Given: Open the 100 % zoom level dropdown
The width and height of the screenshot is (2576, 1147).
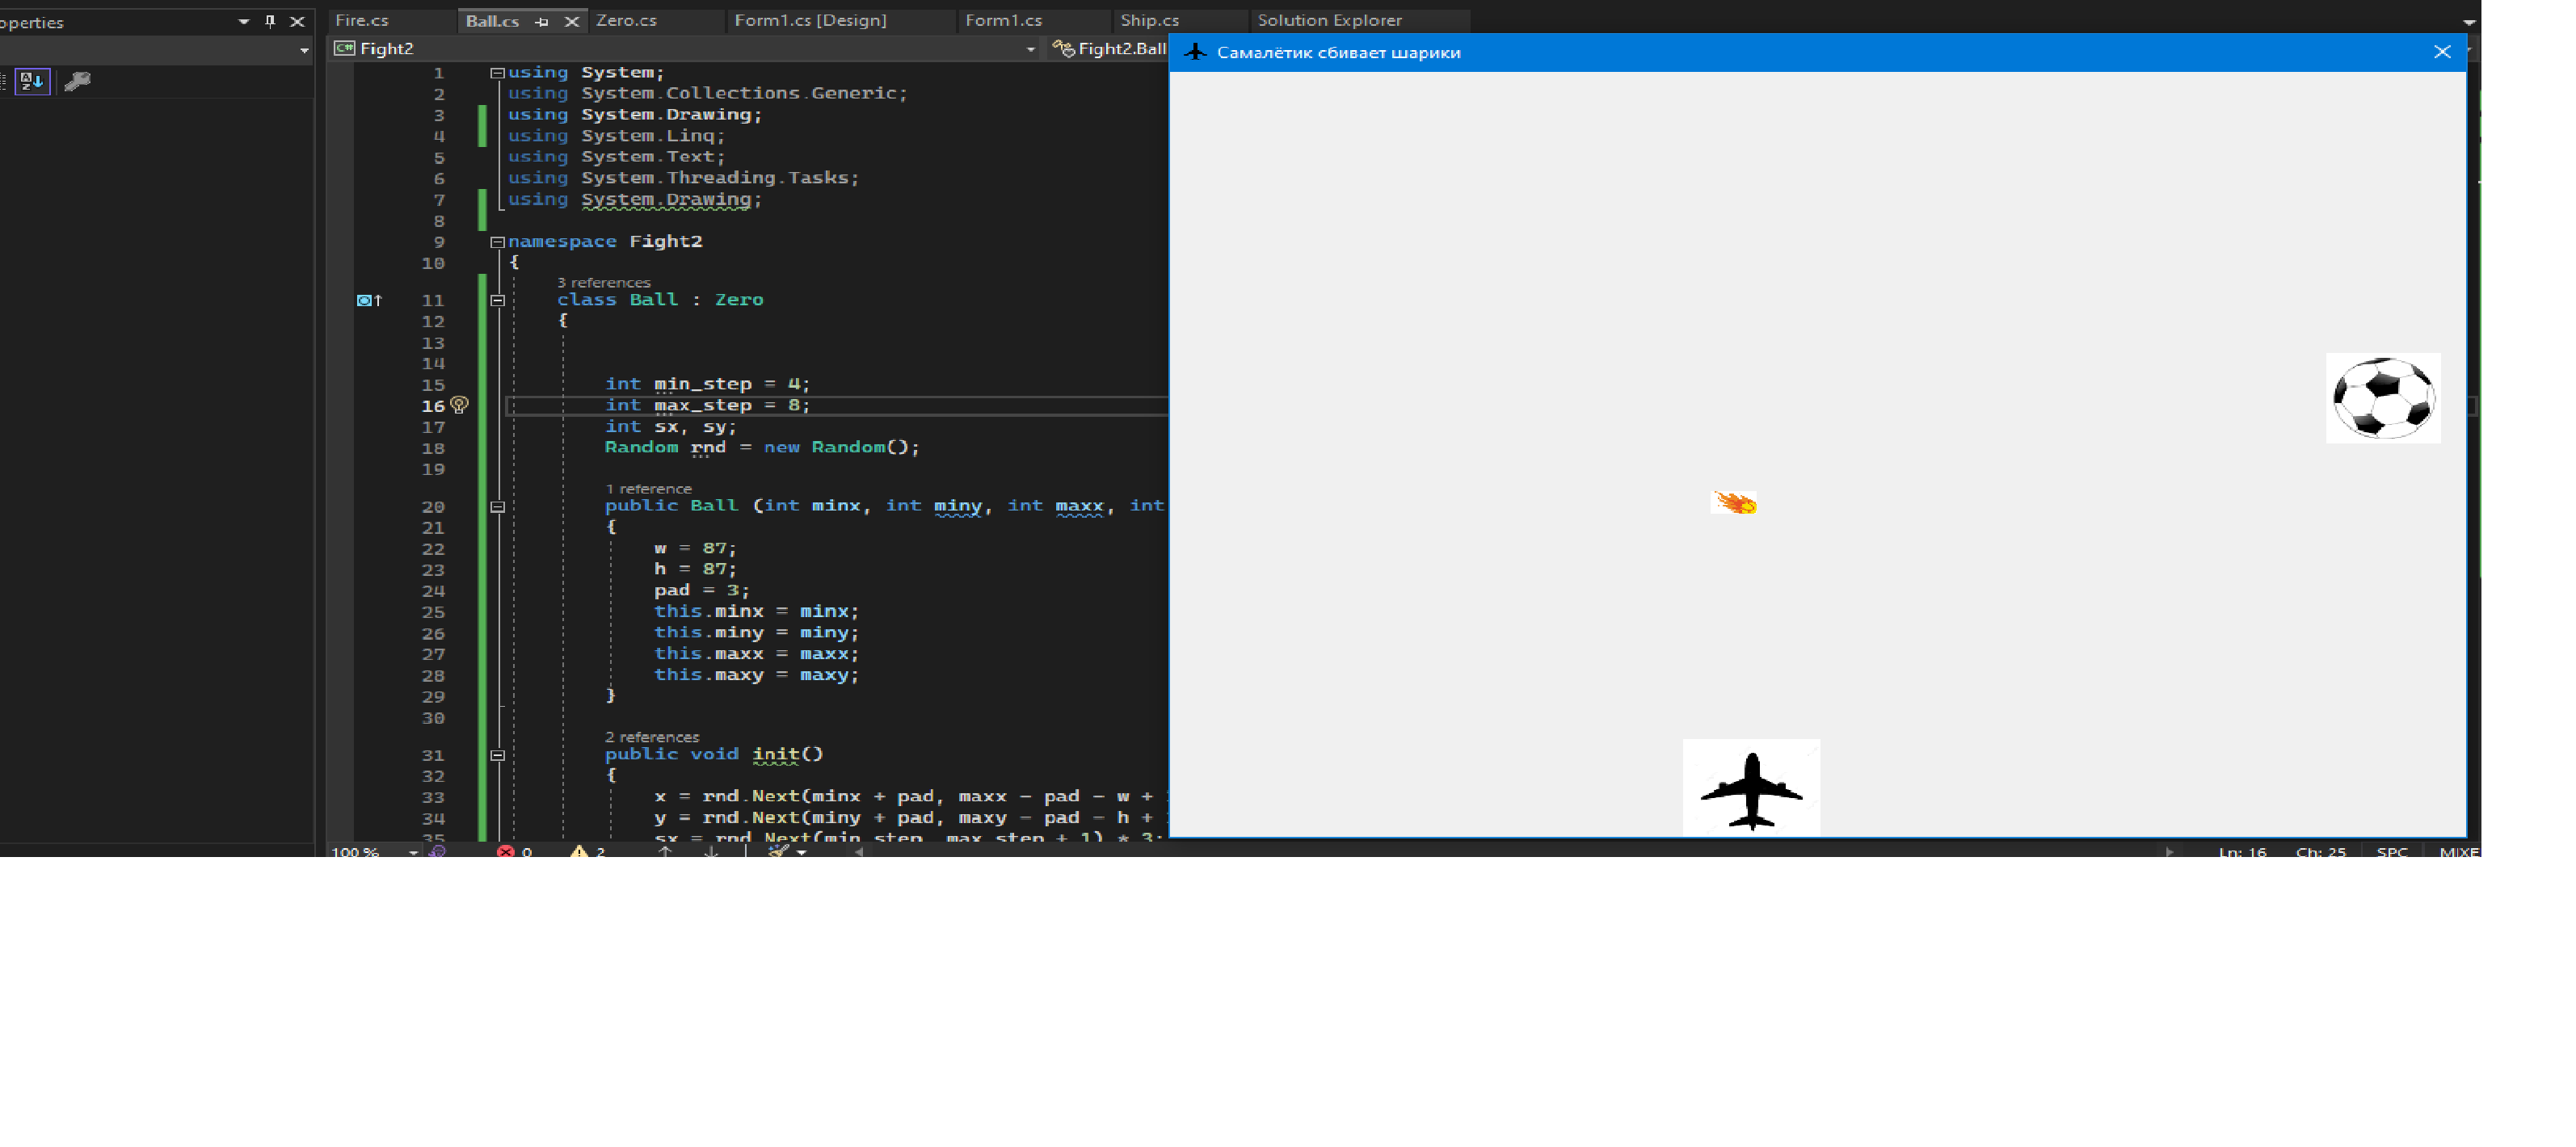Looking at the screenshot, I should (412, 852).
